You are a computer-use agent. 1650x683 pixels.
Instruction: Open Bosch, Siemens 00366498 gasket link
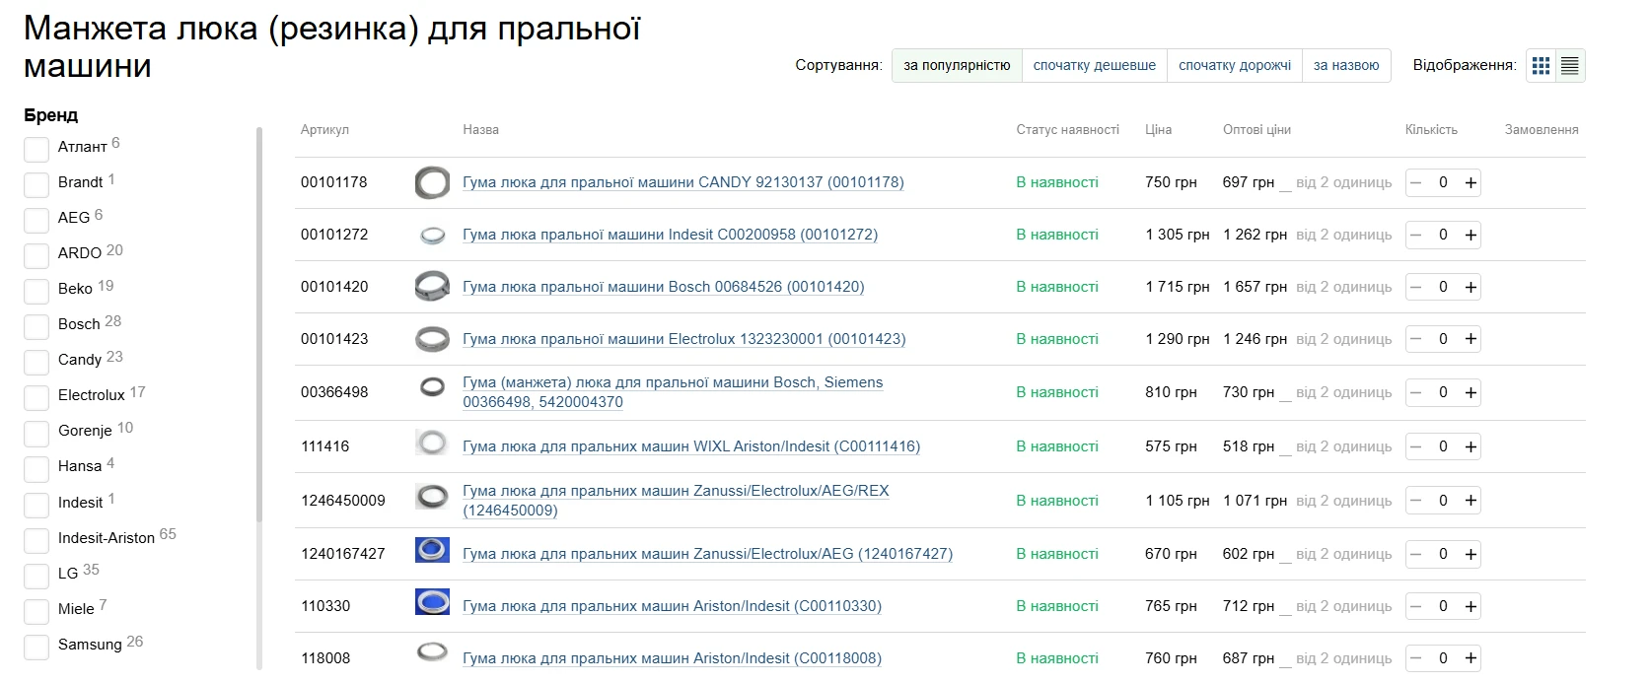(x=673, y=392)
